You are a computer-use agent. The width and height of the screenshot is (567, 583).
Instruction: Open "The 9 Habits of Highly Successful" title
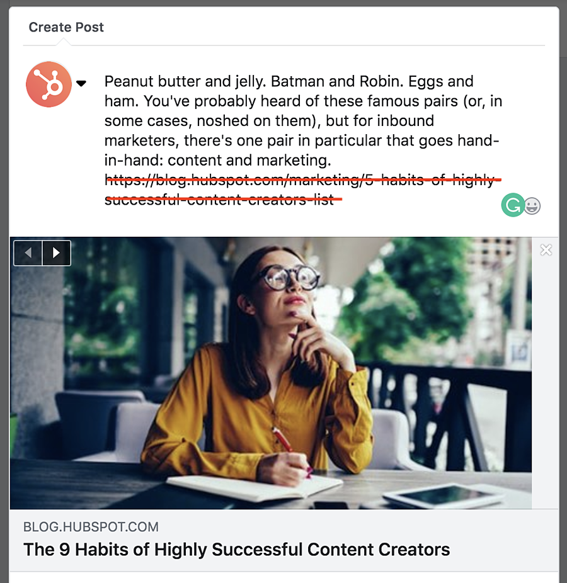(x=236, y=549)
